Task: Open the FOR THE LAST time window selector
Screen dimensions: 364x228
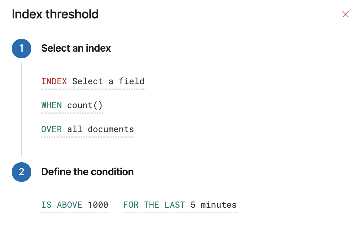Action: tap(154, 205)
